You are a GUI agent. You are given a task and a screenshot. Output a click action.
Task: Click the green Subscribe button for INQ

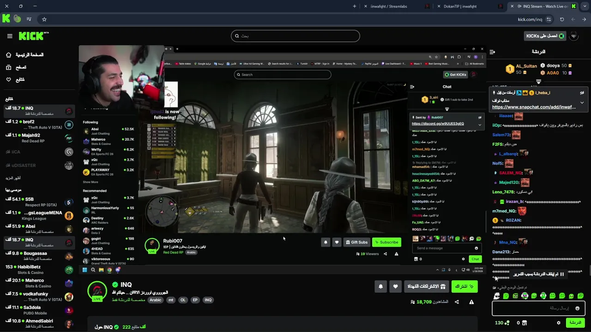pyautogui.click(x=464, y=286)
